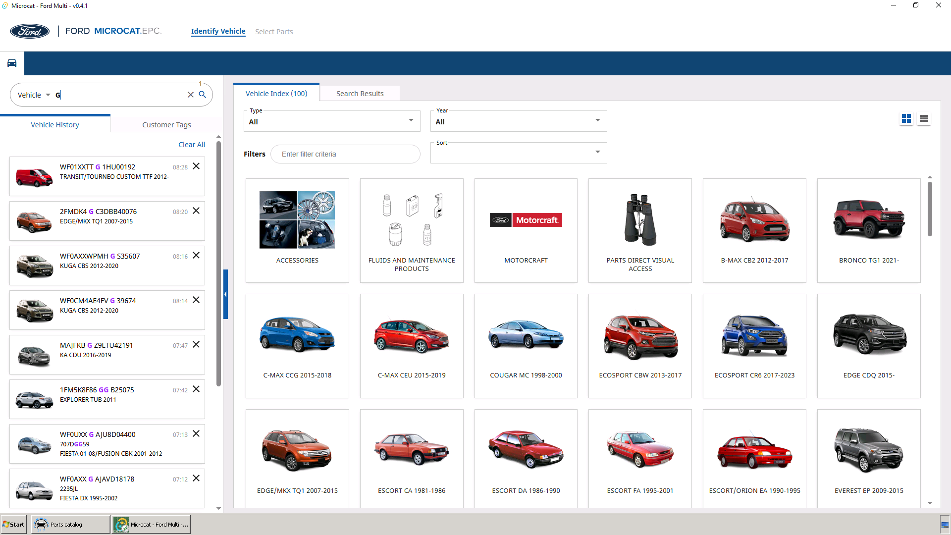Select Escort FA 1995-2001 vehicle
The height and width of the screenshot is (535, 951).
tap(640, 458)
